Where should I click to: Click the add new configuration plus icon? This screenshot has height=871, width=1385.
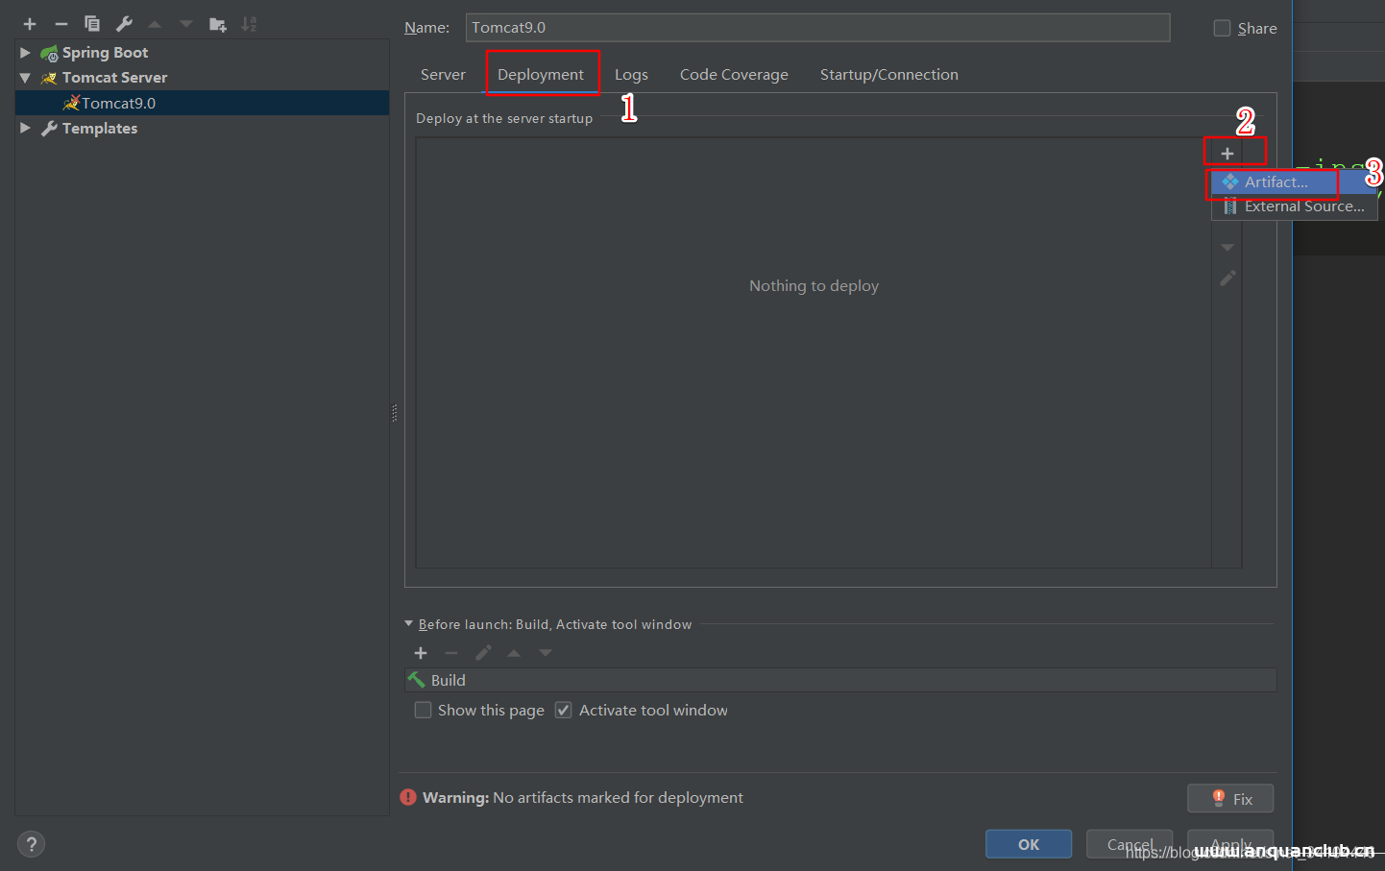[30, 24]
